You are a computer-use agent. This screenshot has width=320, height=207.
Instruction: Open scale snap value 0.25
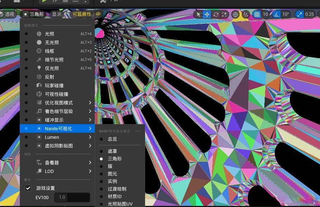click(309, 14)
